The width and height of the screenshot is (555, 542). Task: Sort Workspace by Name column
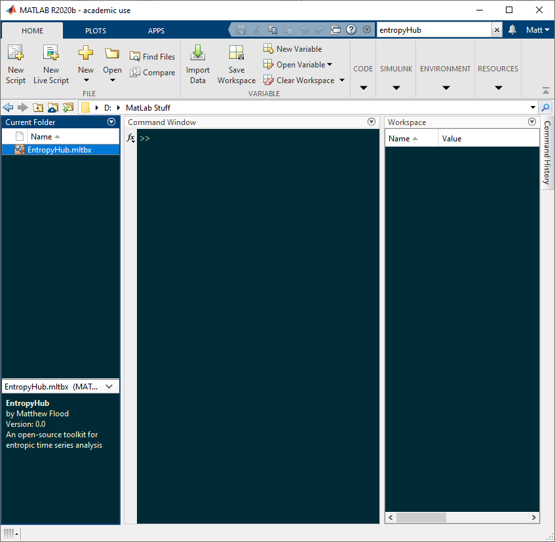[x=411, y=139]
